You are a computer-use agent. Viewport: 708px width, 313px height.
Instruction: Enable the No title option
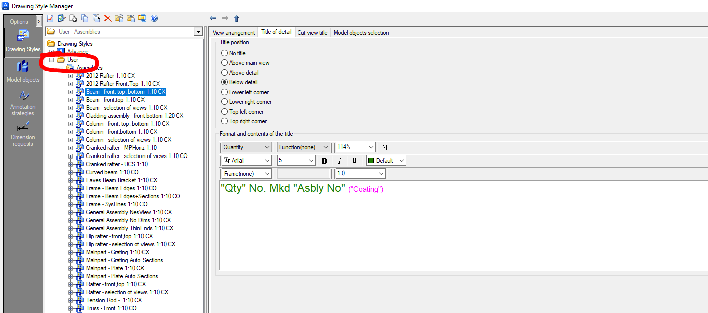[225, 53]
